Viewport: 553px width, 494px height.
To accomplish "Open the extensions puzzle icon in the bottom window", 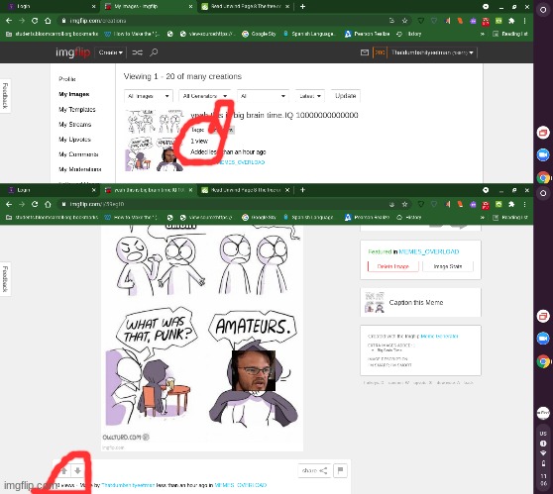I will pos(511,204).
